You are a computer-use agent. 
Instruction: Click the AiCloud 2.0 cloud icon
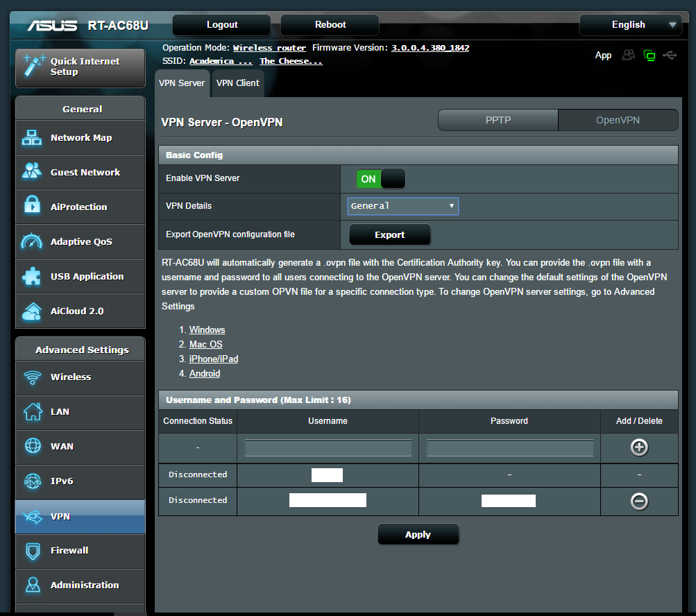click(x=32, y=311)
